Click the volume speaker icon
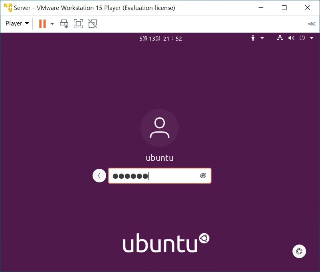The width and height of the screenshot is (320, 272). (291, 38)
